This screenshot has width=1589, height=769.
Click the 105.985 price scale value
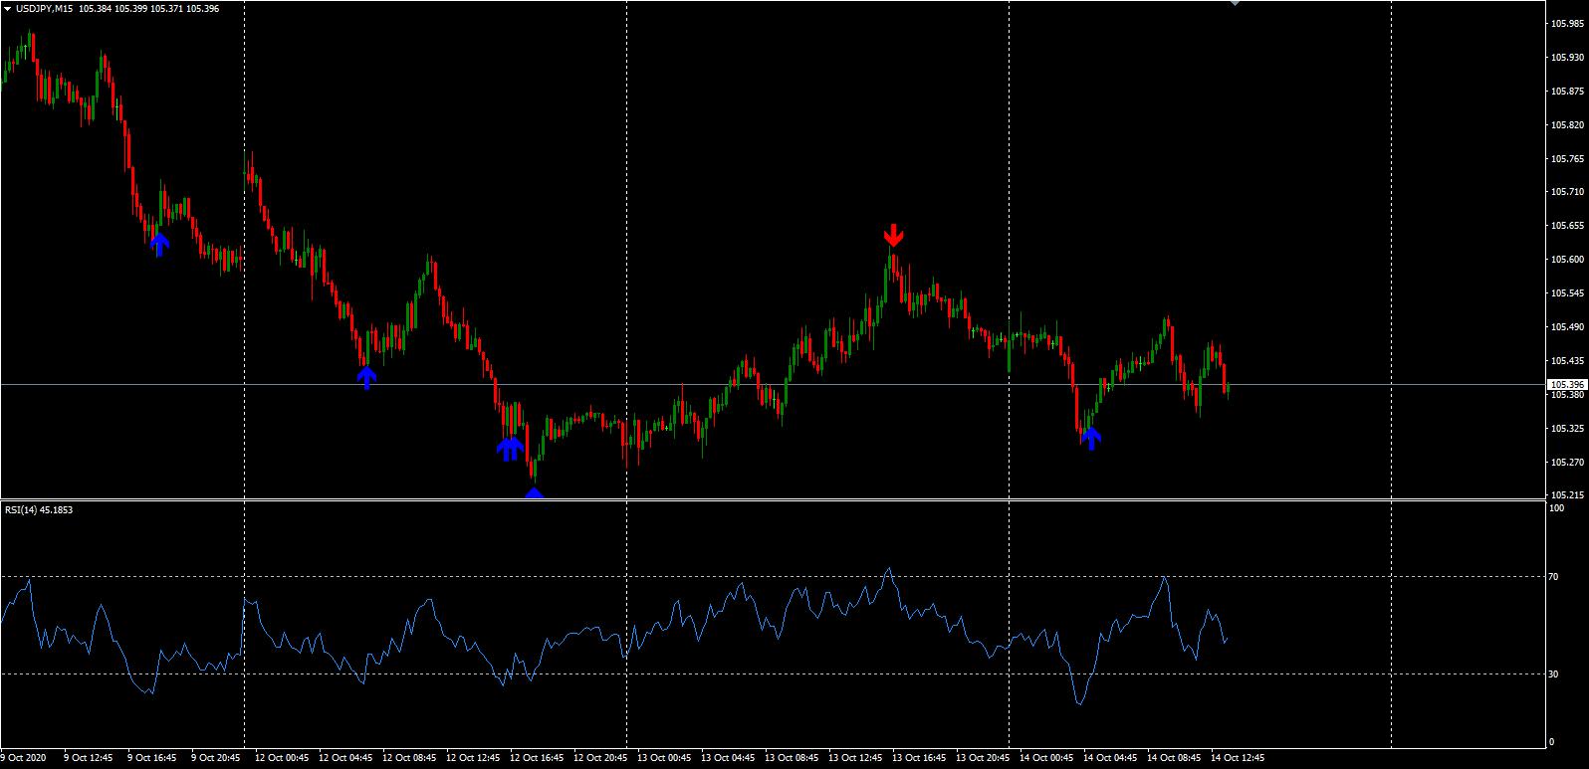point(1566,24)
